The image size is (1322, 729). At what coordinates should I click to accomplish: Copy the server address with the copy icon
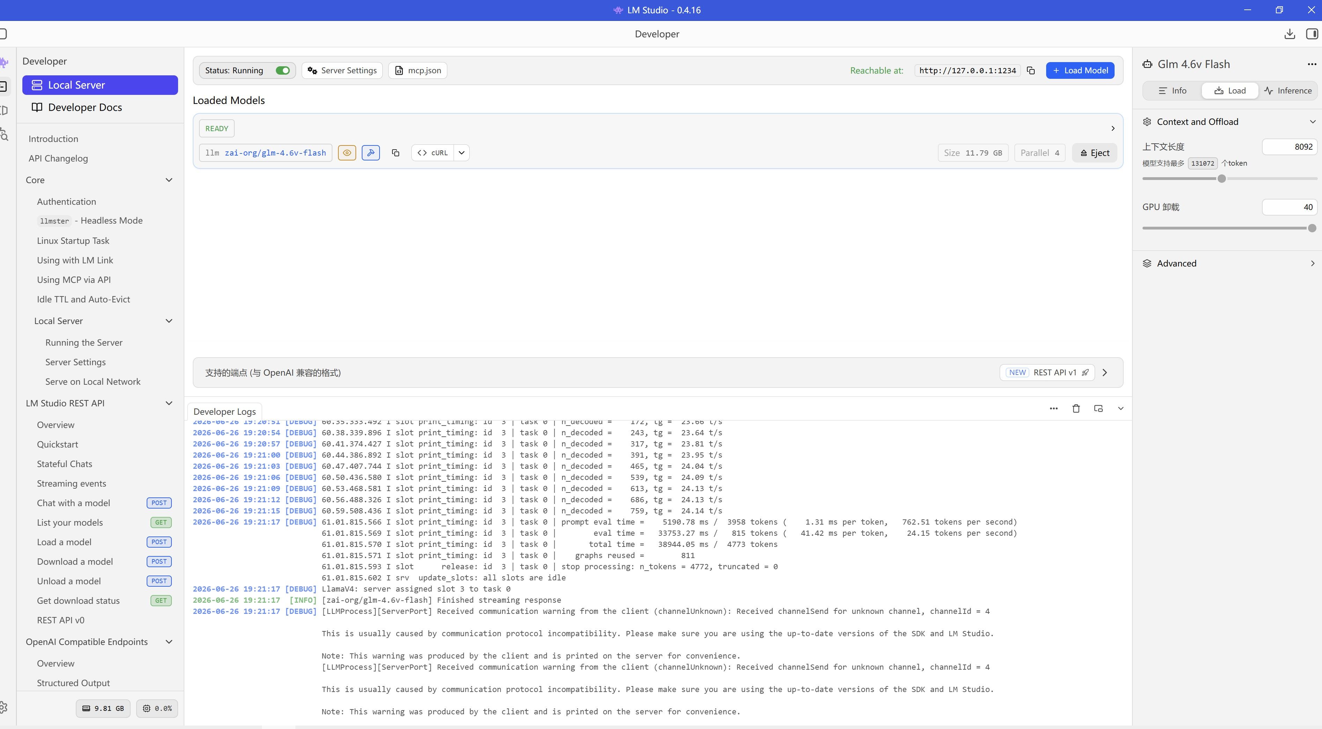pos(1030,70)
